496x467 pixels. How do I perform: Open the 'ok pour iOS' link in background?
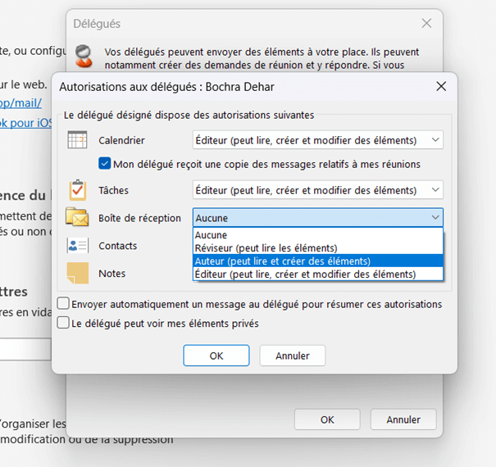[25, 123]
